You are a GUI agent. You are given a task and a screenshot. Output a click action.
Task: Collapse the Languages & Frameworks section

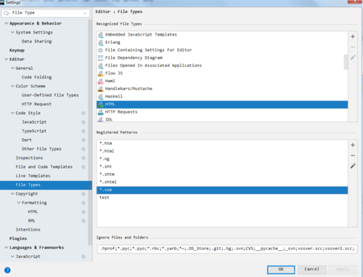tap(7, 247)
